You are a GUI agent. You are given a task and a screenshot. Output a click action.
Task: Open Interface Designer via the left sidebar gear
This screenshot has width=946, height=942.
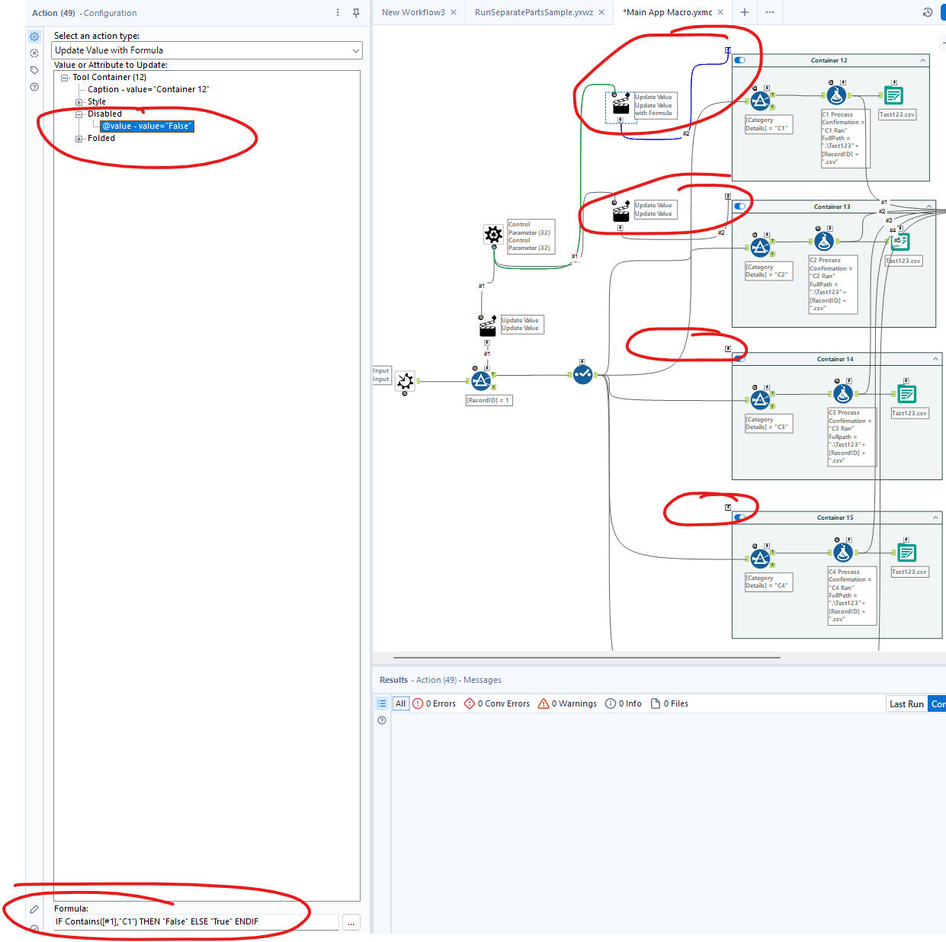34,36
